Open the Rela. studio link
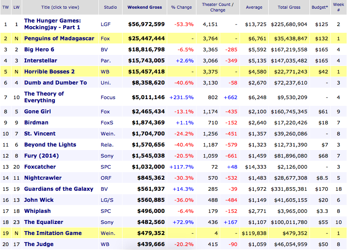 click(107, 145)
